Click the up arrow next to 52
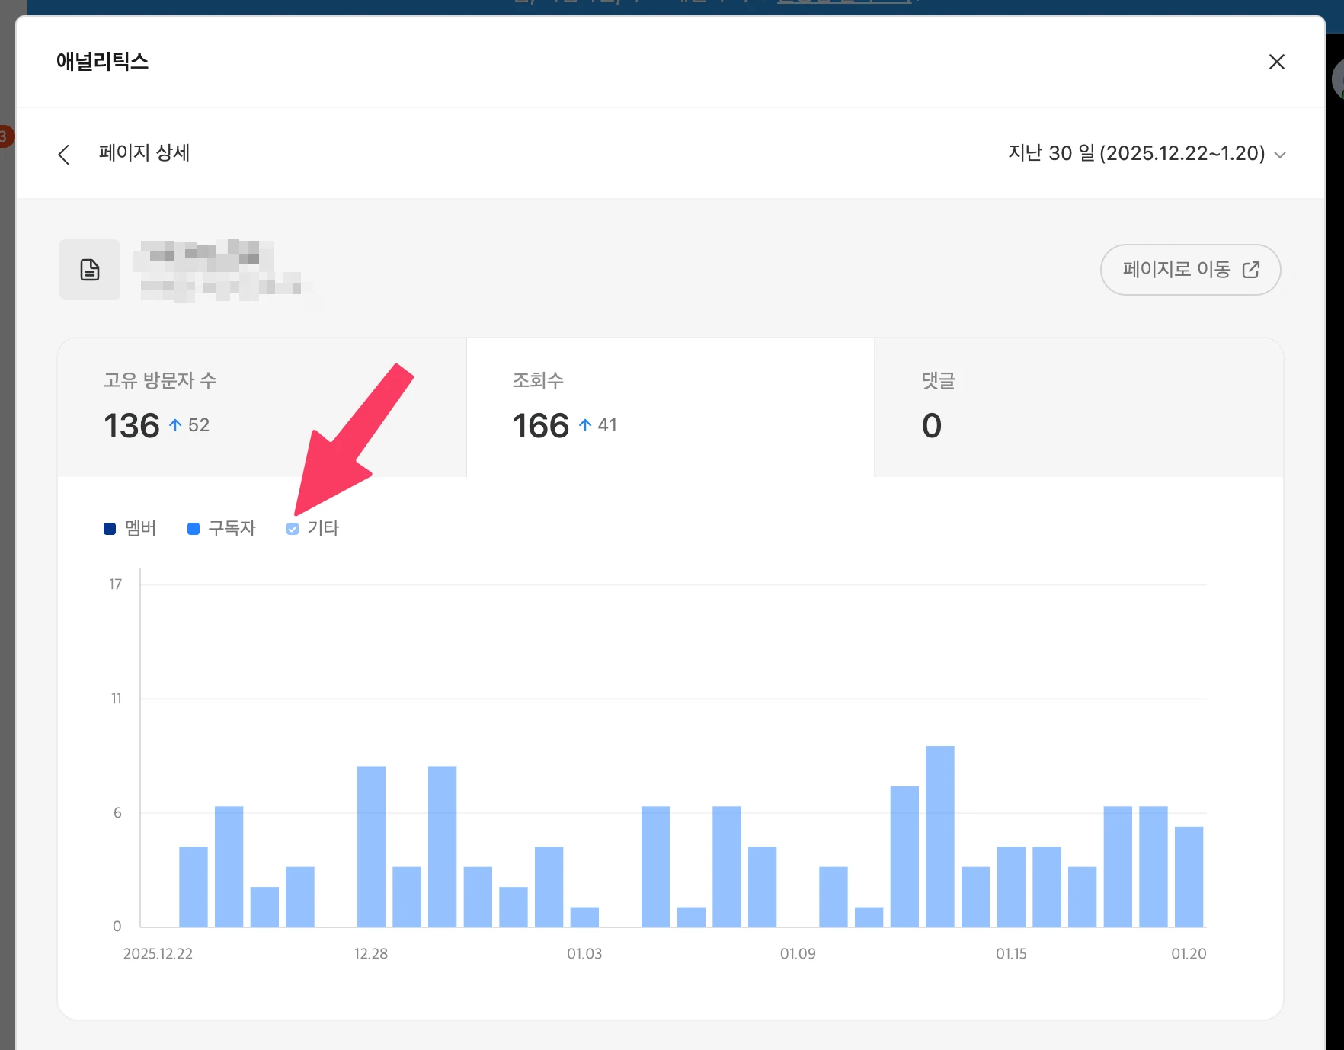Image resolution: width=1344 pixels, height=1050 pixels. point(175,425)
